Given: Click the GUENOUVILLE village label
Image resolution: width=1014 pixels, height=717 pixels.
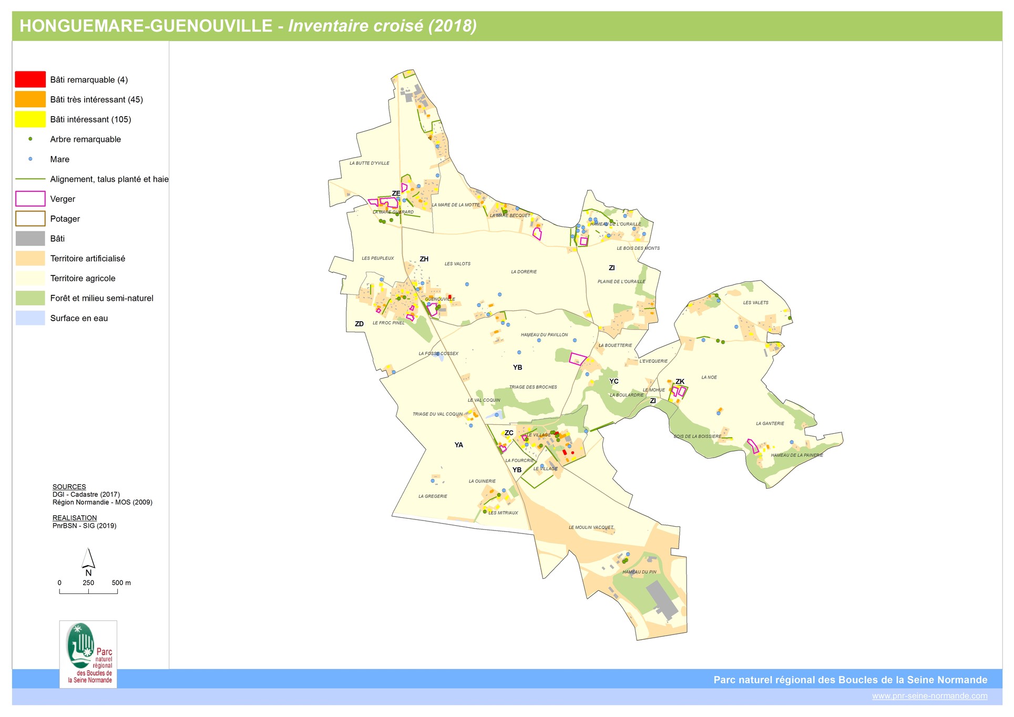Looking at the screenshot, I should tap(440, 299).
